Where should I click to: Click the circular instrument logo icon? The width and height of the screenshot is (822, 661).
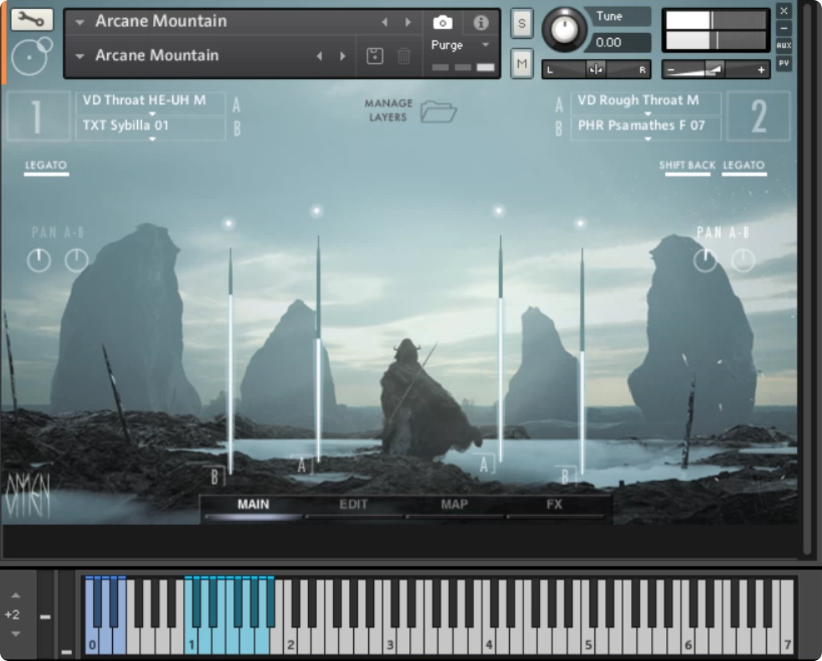31,56
